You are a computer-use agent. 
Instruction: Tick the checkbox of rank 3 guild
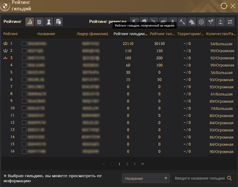click(24, 58)
